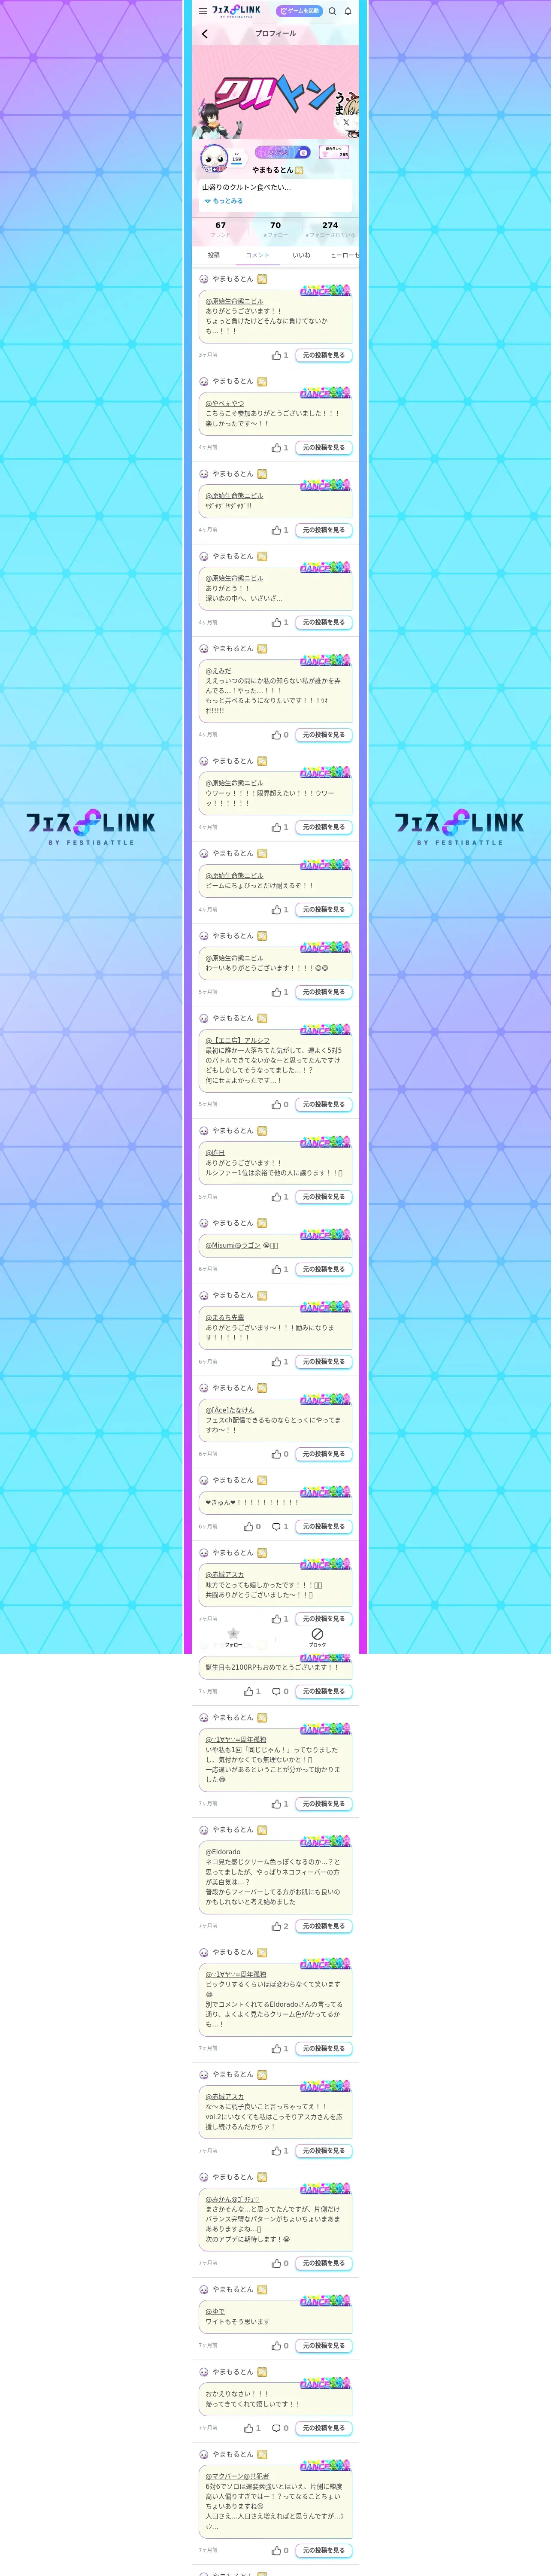Open the 総合ランク 285 badge
Image resolution: width=551 pixels, height=2576 pixels.
[334, 153]
